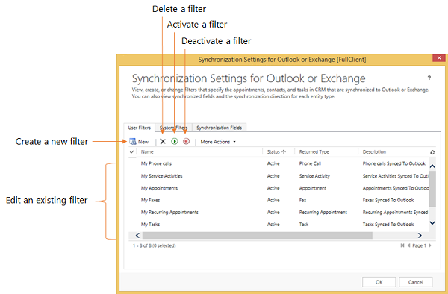
Task: Open the help question mark icon
Action: [429, 78]
